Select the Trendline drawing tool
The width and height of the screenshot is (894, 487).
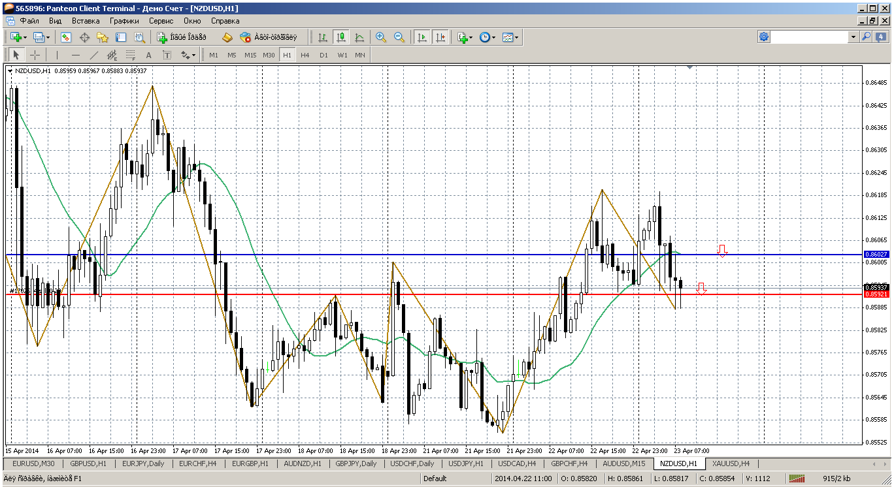pyautogui.click(x=94, y=55)
